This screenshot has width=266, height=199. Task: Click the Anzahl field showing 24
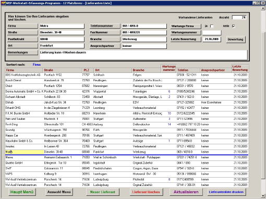point(239,17)
